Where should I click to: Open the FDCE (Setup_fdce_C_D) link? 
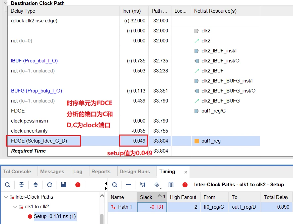pos(39,141)
